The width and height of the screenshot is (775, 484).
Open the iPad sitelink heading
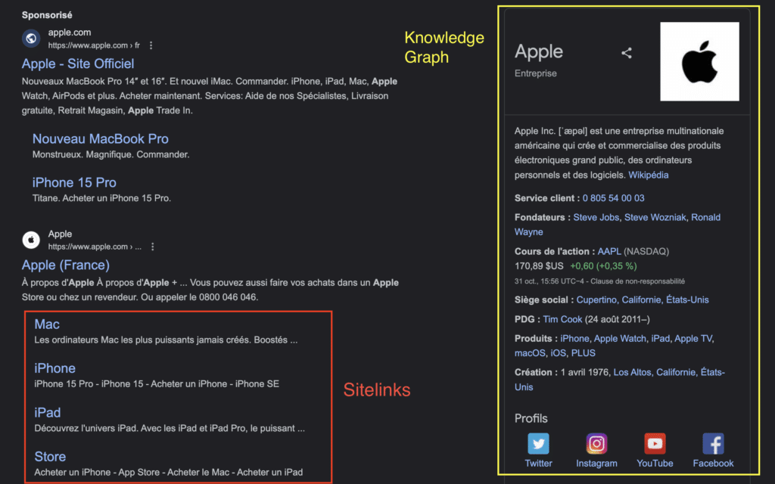48,413
